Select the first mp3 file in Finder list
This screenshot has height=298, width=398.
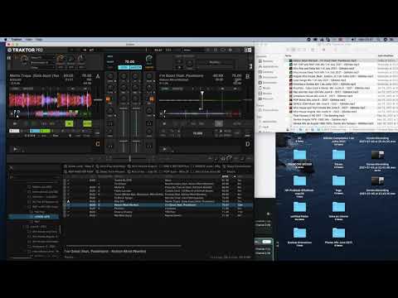pos(325,60)
